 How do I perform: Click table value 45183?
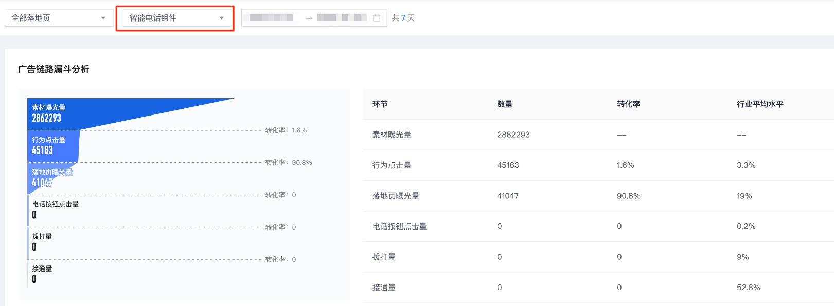click(508, 165)
